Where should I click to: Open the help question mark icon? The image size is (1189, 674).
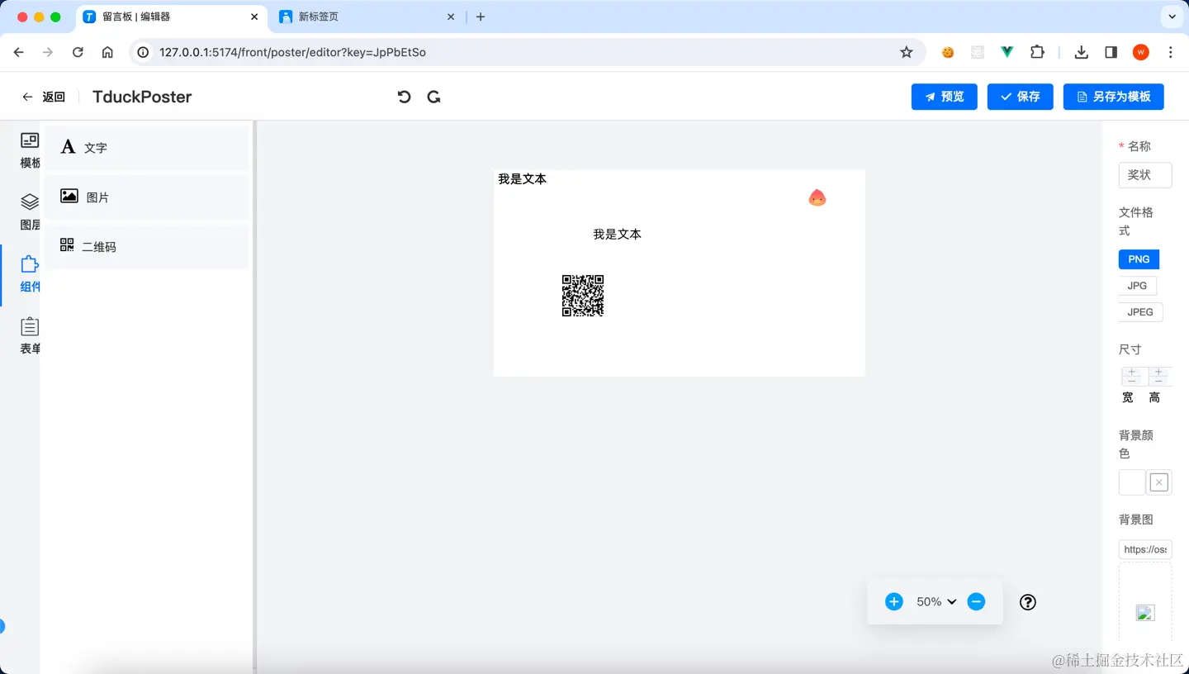(x=1027, y=601)
